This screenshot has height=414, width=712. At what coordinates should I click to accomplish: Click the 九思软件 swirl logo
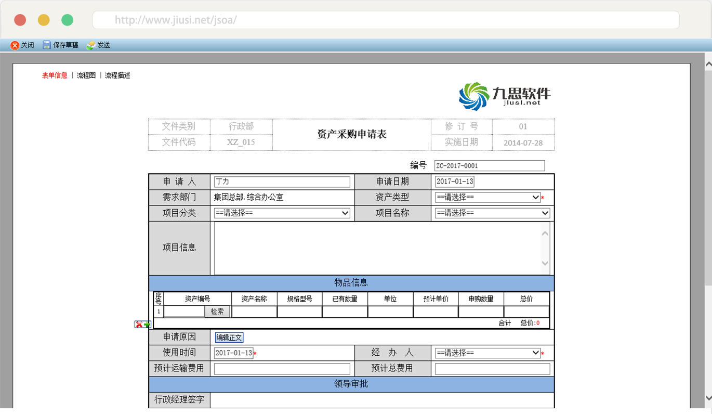click(x=473, y=96)
